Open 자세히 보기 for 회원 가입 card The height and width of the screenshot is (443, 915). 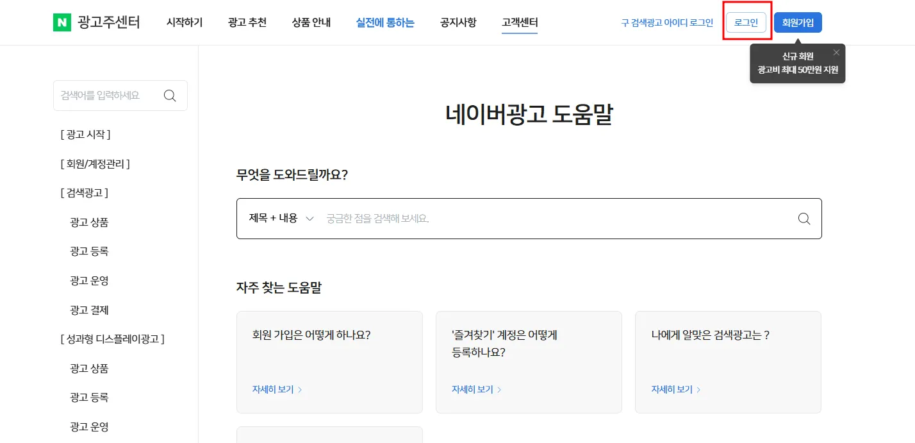(277, 389)
